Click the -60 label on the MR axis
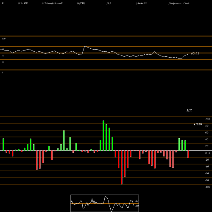Image resolution: width=212 pixels, height=212 pixels. 207,173
